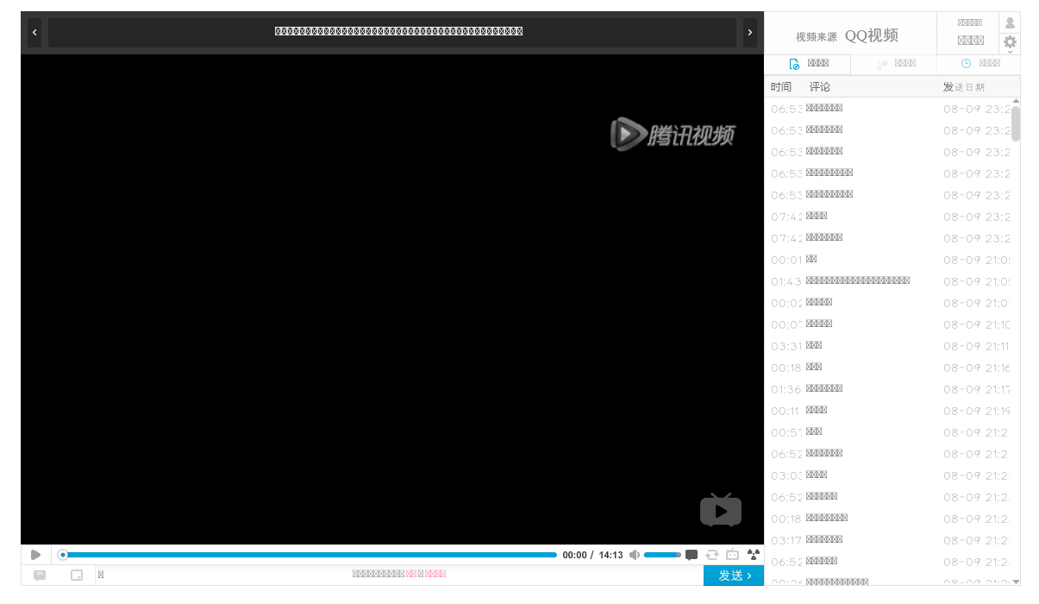Focus the danmaku comment input field

[399, 576]
